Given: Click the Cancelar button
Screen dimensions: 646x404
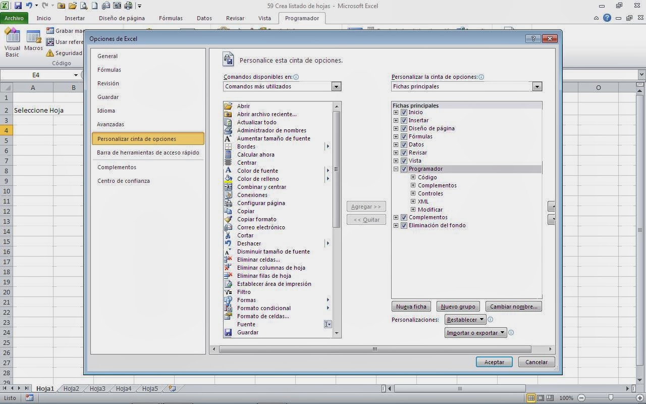Looking at the screenshot, I should point(536,362).
